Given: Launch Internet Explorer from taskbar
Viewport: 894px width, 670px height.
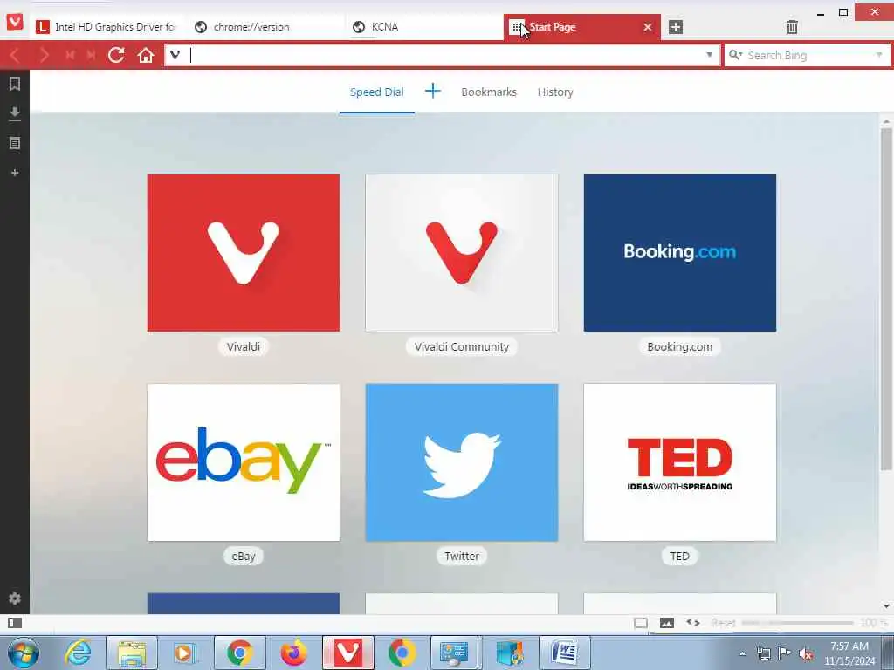Looking at the screenshot, I should [x=78, y=653].
